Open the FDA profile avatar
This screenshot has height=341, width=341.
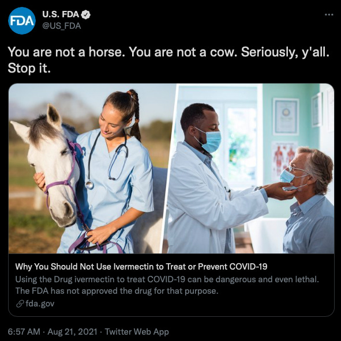(x=22, y=21)
